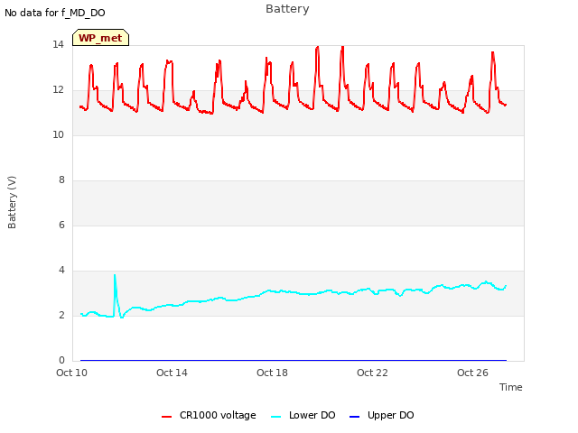Screen dimensions: 578x433
Task: Click the Battery chart title
Action: pyautogui.click(x=287, y=9)
